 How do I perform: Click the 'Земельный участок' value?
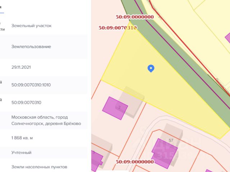click(32, 26)
